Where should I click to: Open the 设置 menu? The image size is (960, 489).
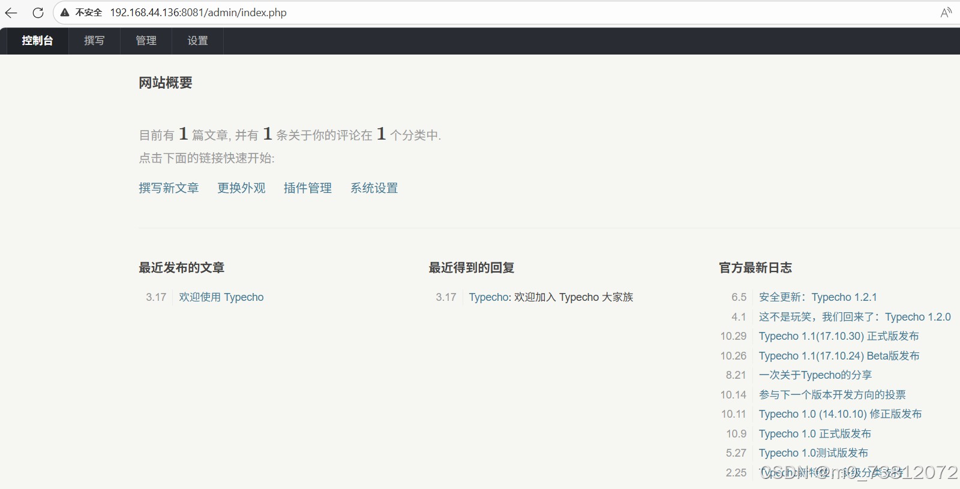coord(197,41)
